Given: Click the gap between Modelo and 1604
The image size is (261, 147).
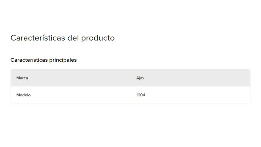Looking at the screenshot, I should [82, 95].
